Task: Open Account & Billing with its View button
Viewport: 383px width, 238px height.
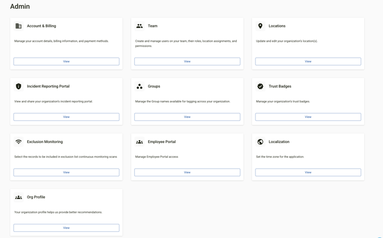Action: (66, 61)
